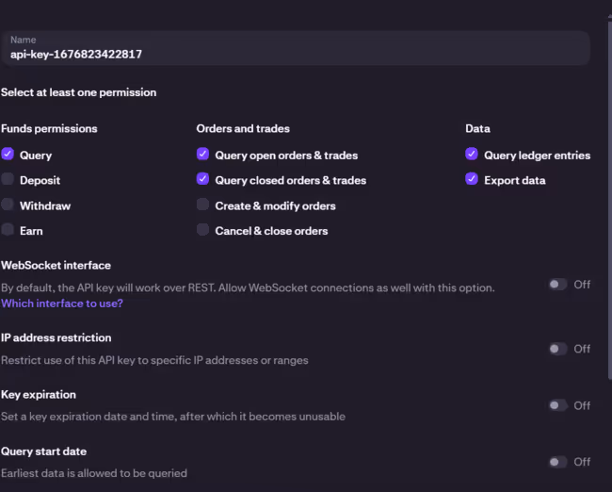612x492 pixels.
Task: Switch on Key expiration
Action: click(x=558, y=405)
